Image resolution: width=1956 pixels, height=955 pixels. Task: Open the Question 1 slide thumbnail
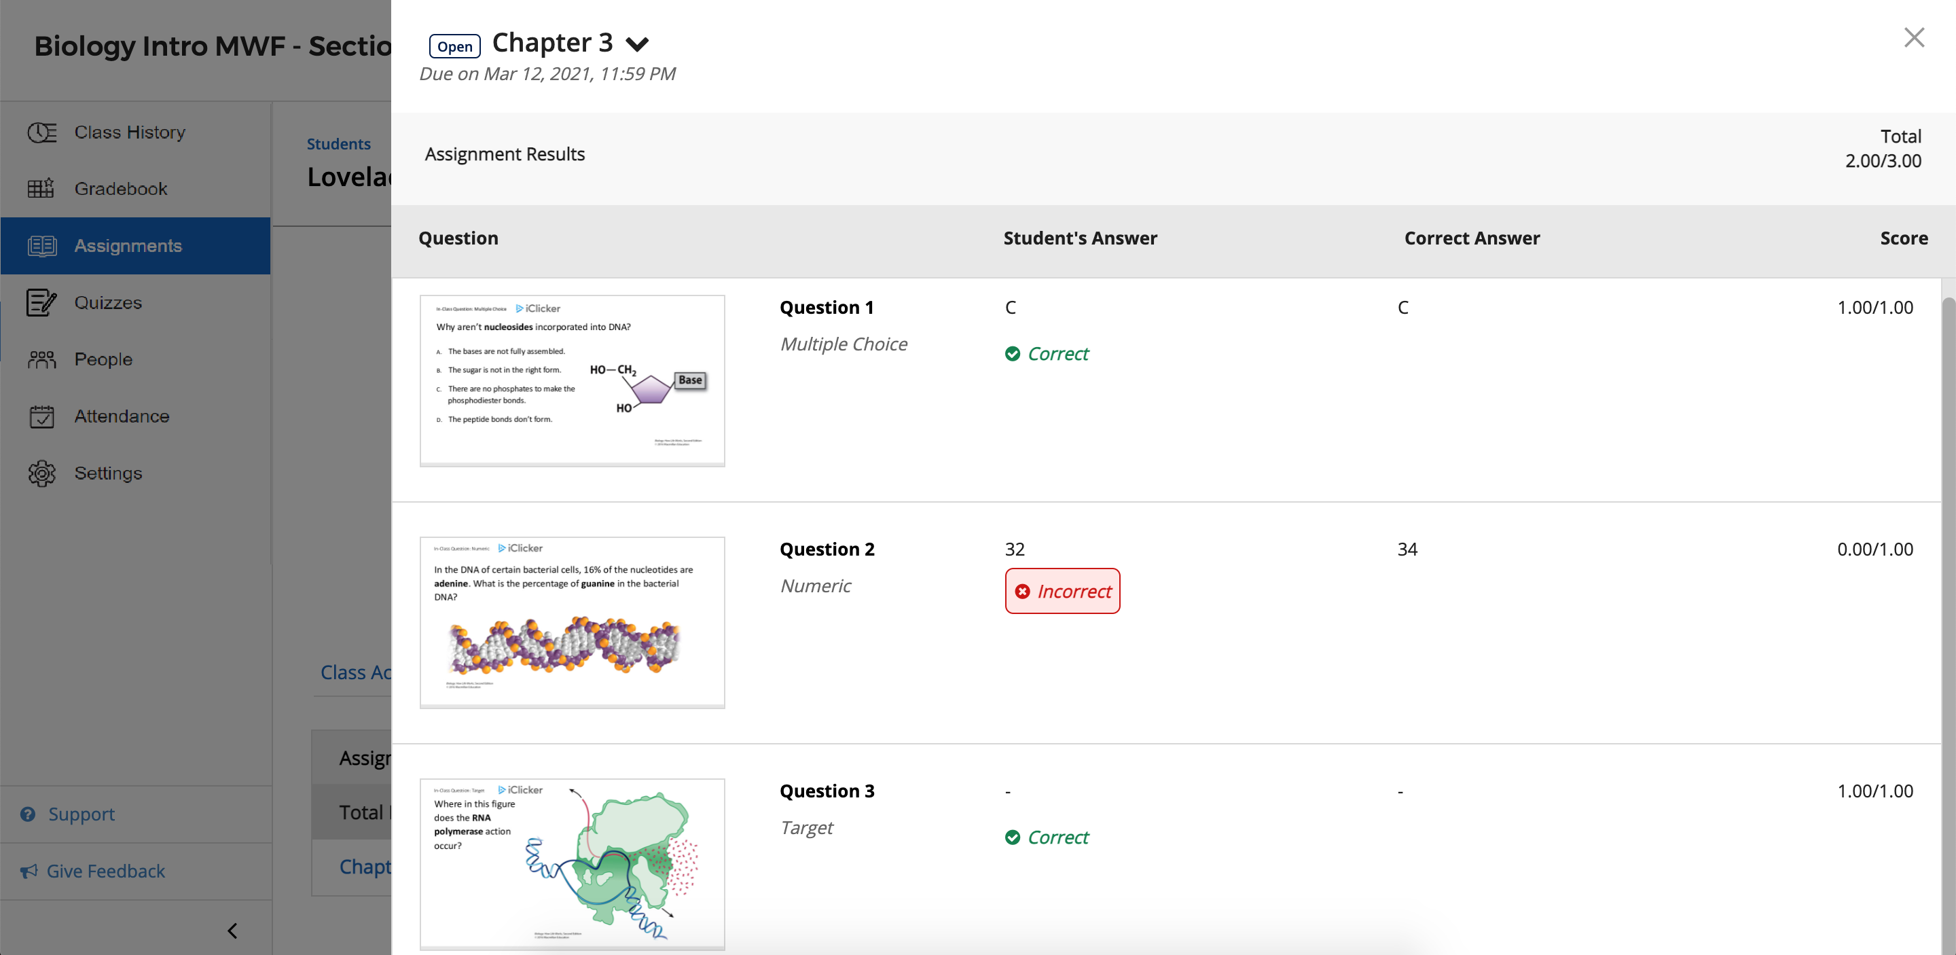pyautogui.click(x=572, y=380)
